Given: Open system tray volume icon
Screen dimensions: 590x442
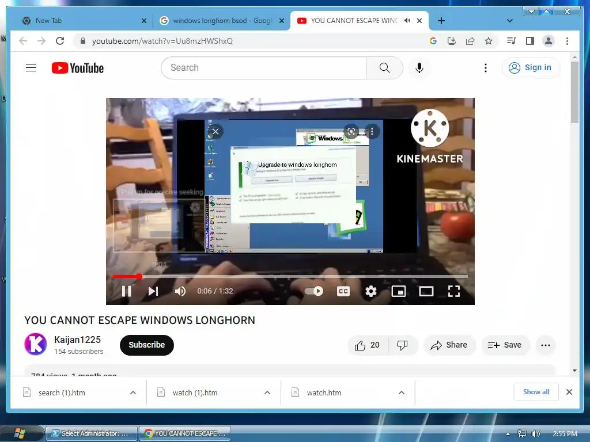Looking at the screenshot, I should (x=535, y=434).
